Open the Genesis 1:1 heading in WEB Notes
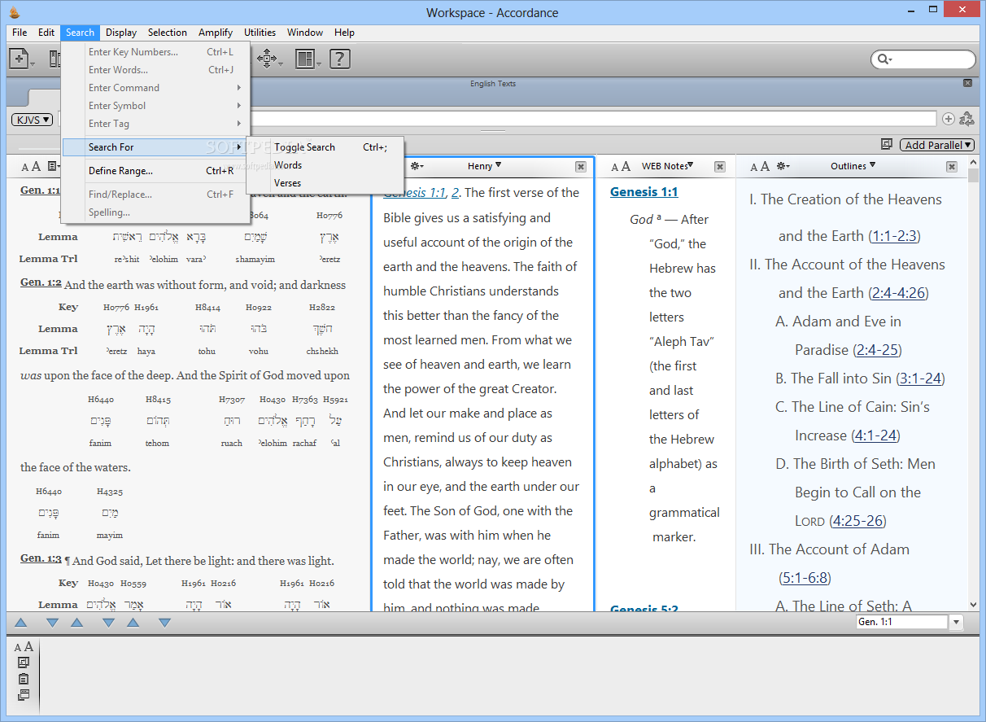 coord(644,192)
